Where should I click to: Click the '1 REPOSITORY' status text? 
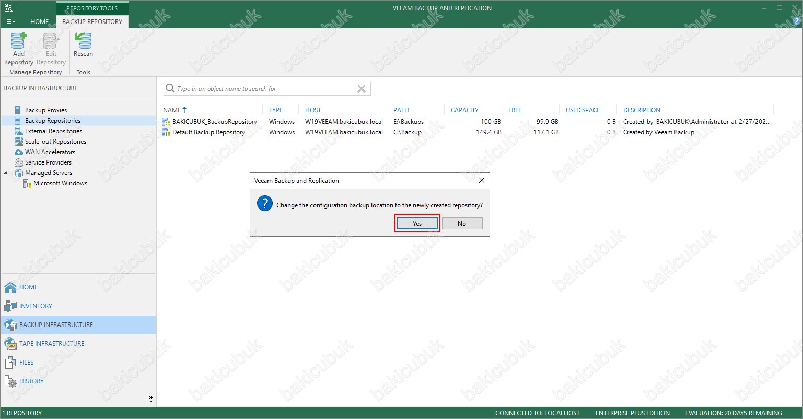(21, 413)
